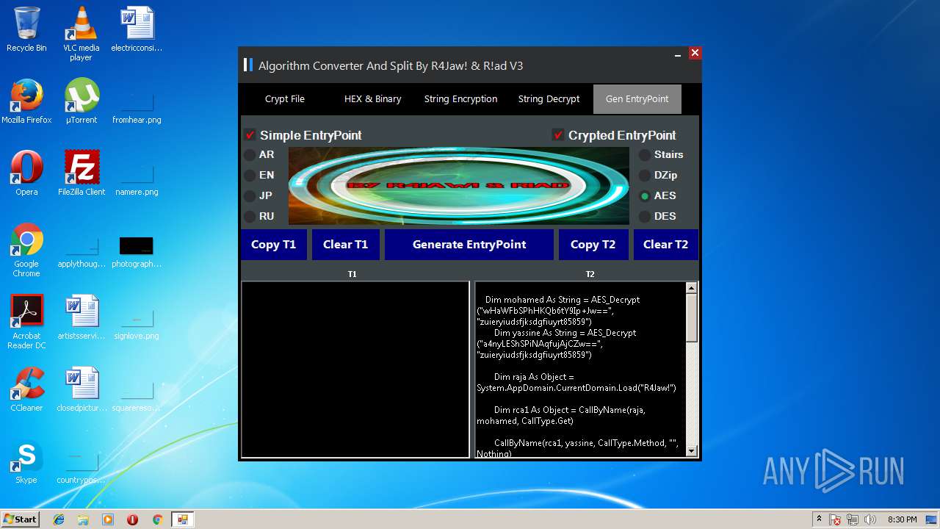Launch VLC media player shortcut
Viewport: 940px width, 529px height.
click(x=82, y=34)
